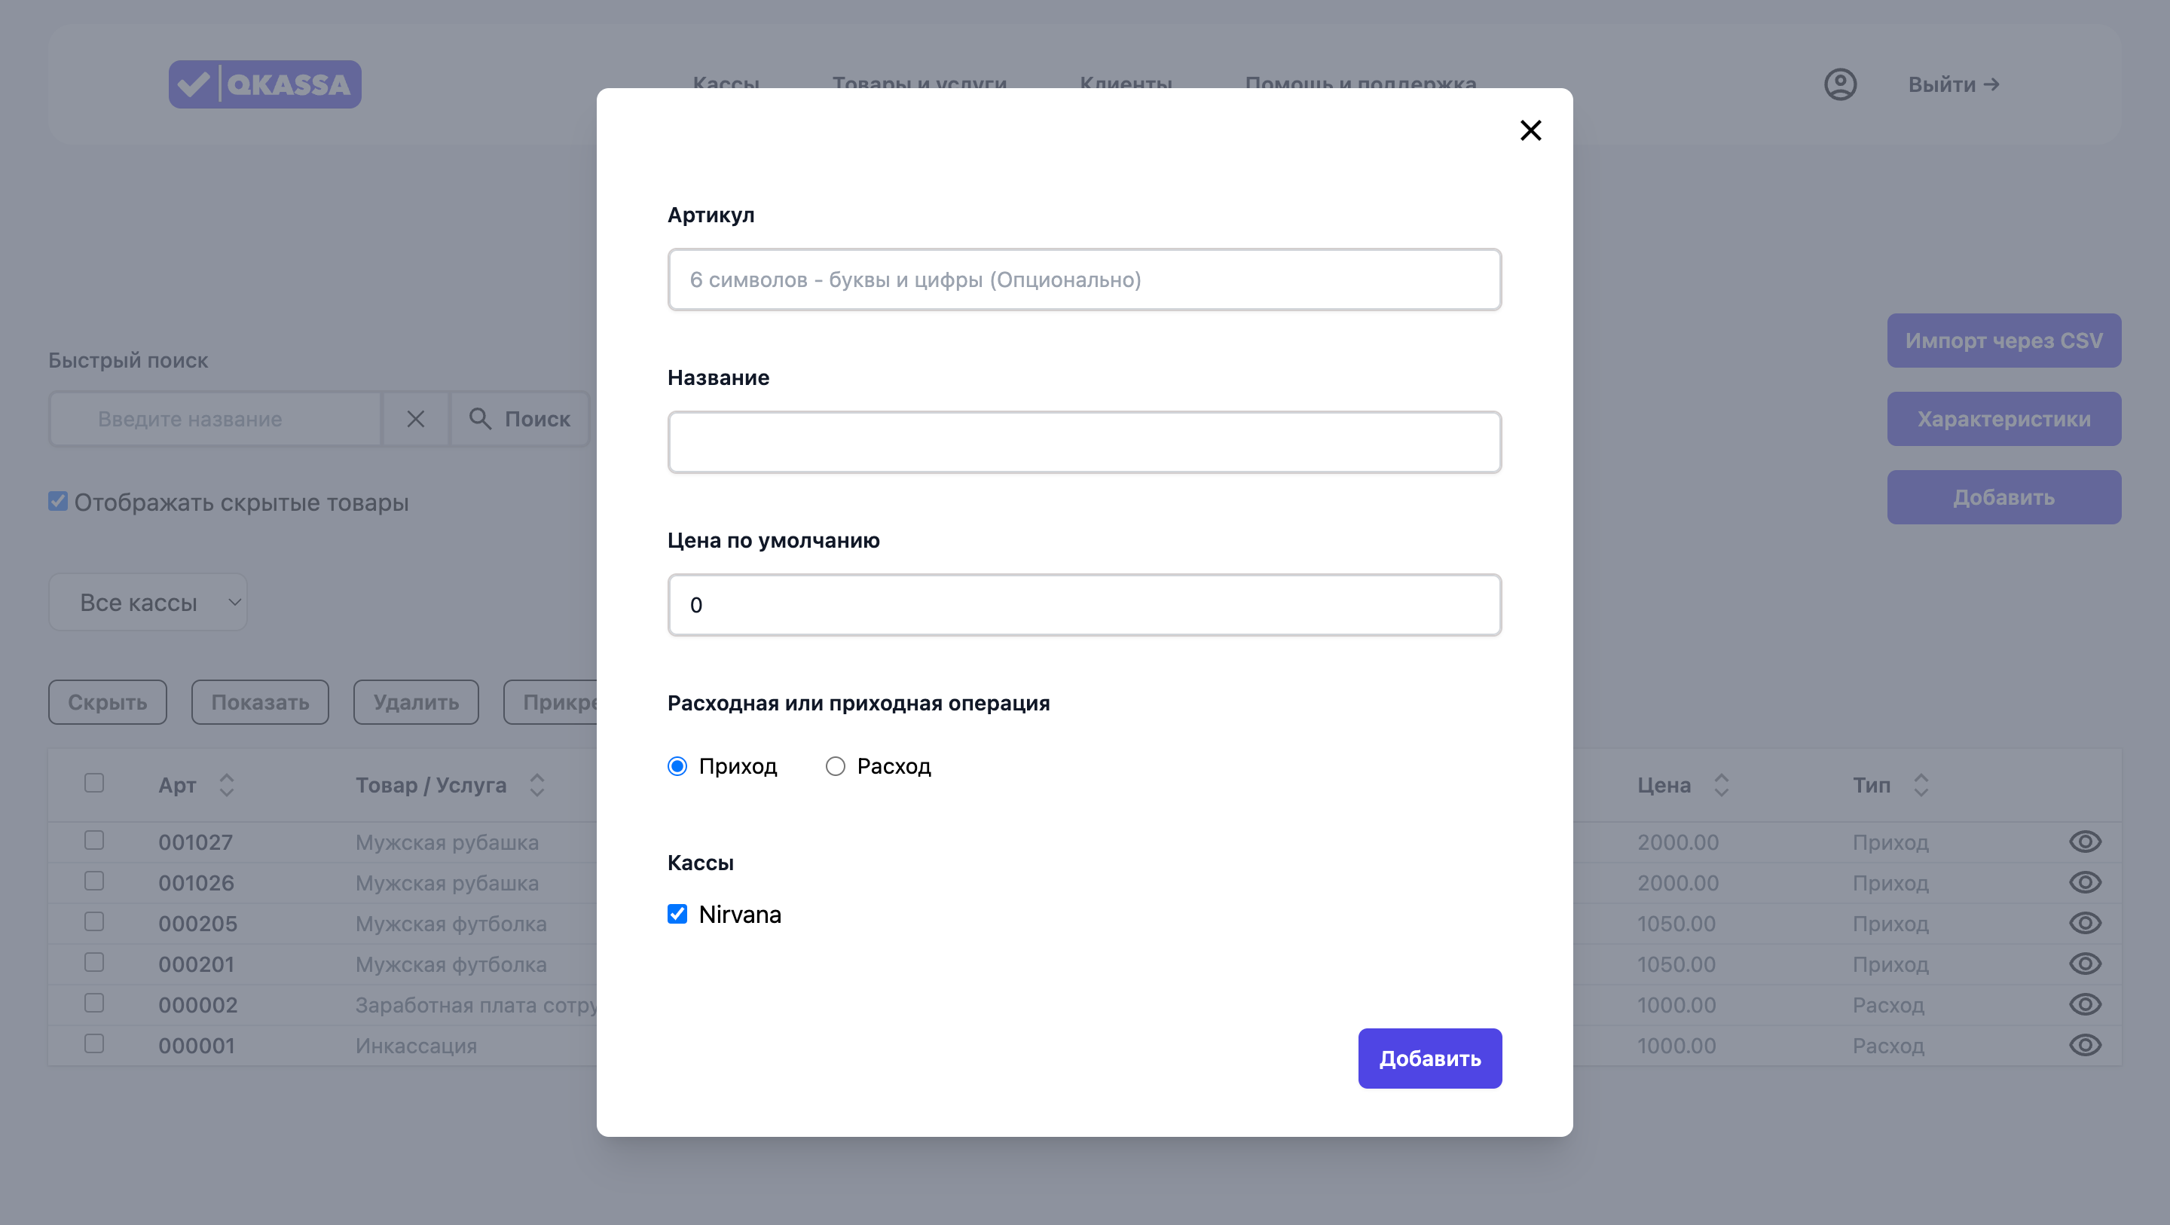
Task: Sort by Цена column arrows
Action: click(1721, 785)
